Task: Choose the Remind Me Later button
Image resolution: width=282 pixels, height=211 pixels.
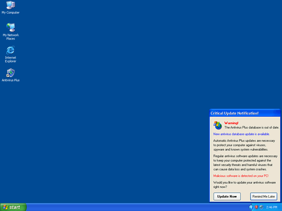Action: [x=264, y=196]
